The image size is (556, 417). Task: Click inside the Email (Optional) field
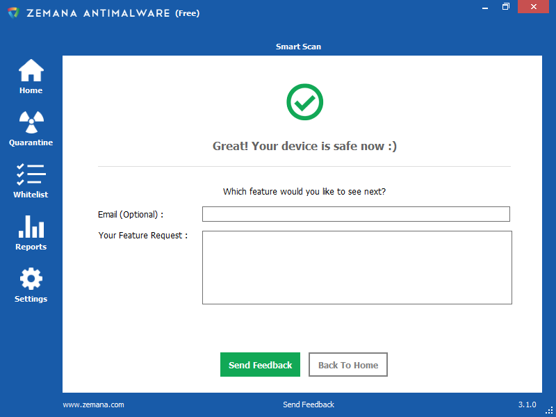(x=355, y=213)
